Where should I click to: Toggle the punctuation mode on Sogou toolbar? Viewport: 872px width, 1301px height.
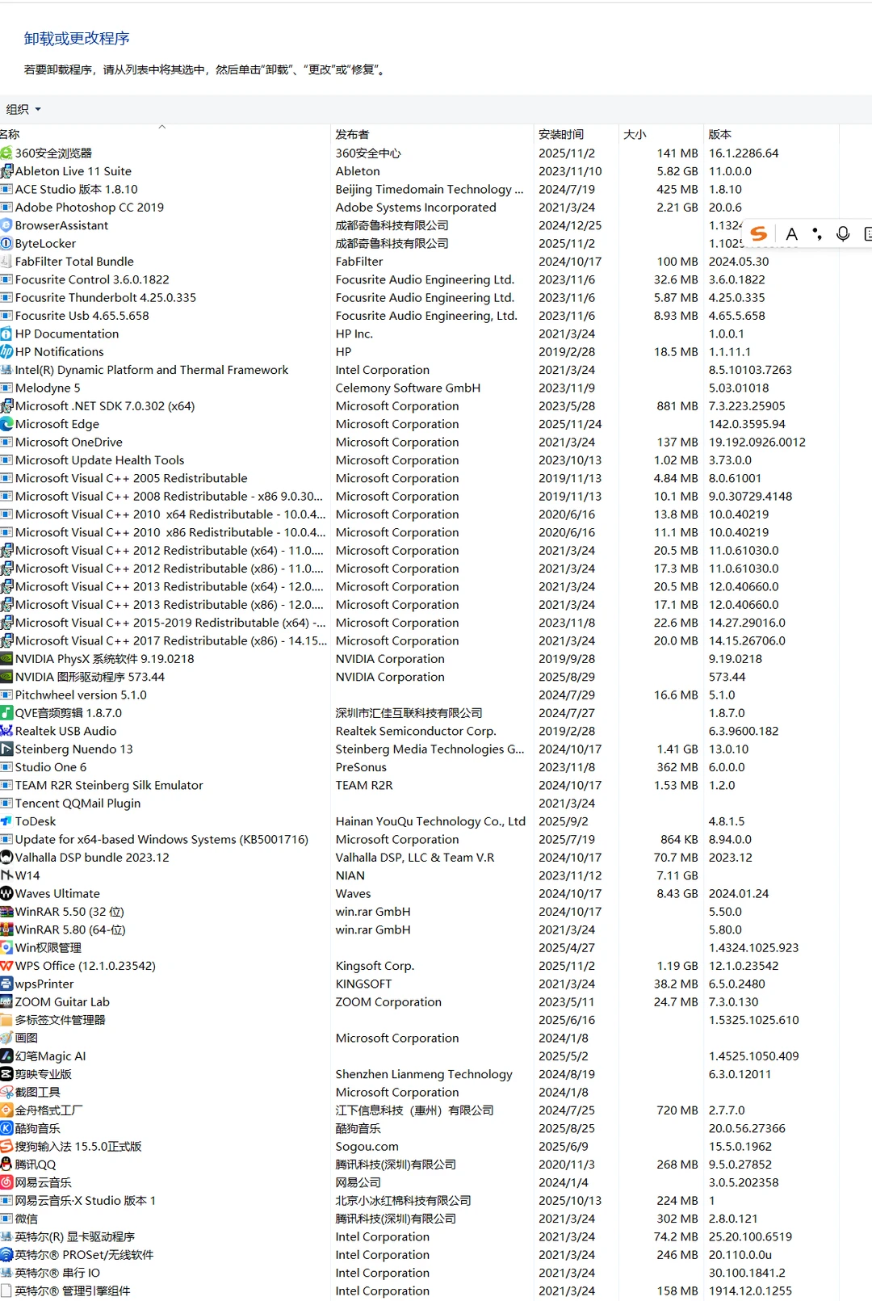tap(817, 234)
